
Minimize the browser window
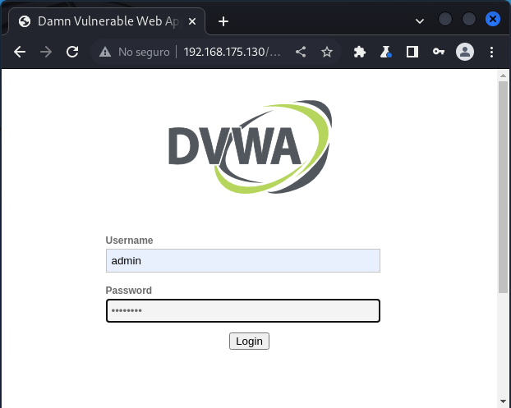[x=445, y=19]
